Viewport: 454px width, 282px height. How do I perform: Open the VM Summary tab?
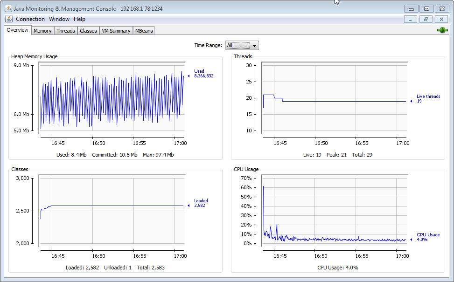[x=116, y=31]
